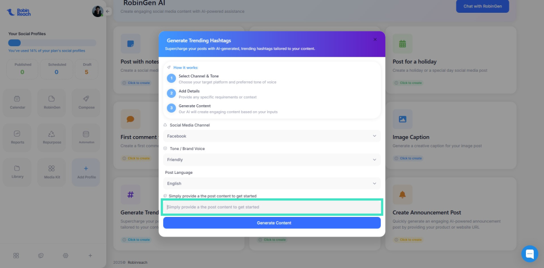
Task: Open the user profile avatar
Action: pyautogui.click(x=98, y=12)
